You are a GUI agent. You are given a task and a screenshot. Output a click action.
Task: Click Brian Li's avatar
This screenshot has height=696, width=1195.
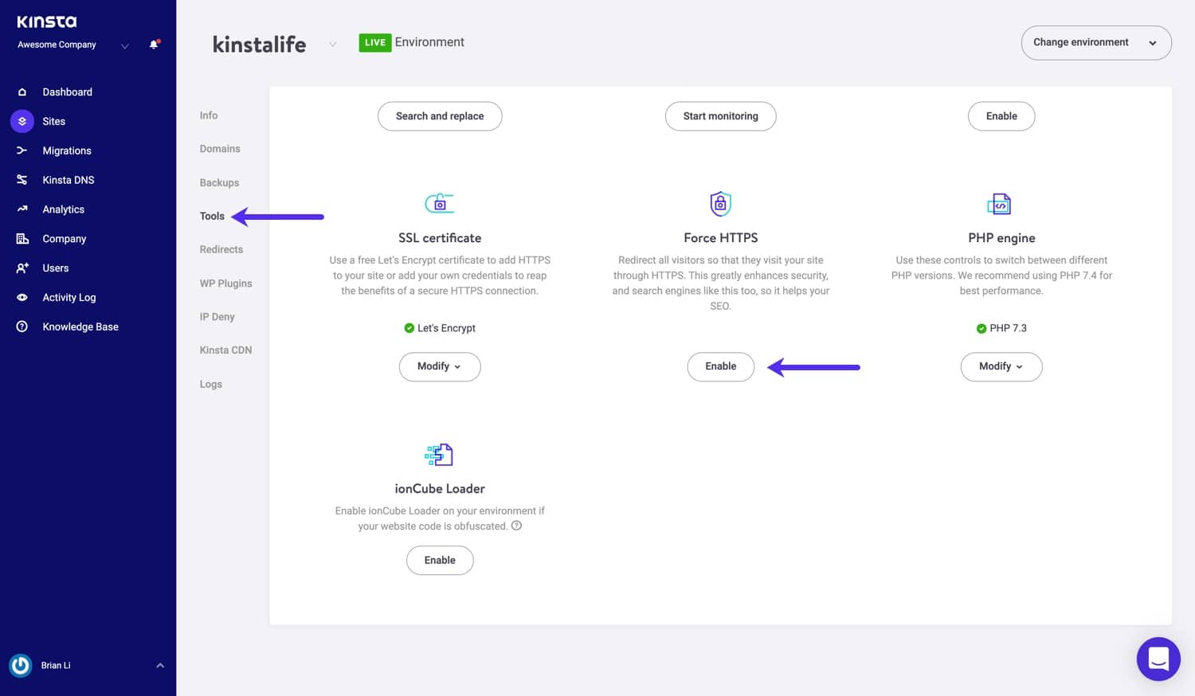point(21,665)
